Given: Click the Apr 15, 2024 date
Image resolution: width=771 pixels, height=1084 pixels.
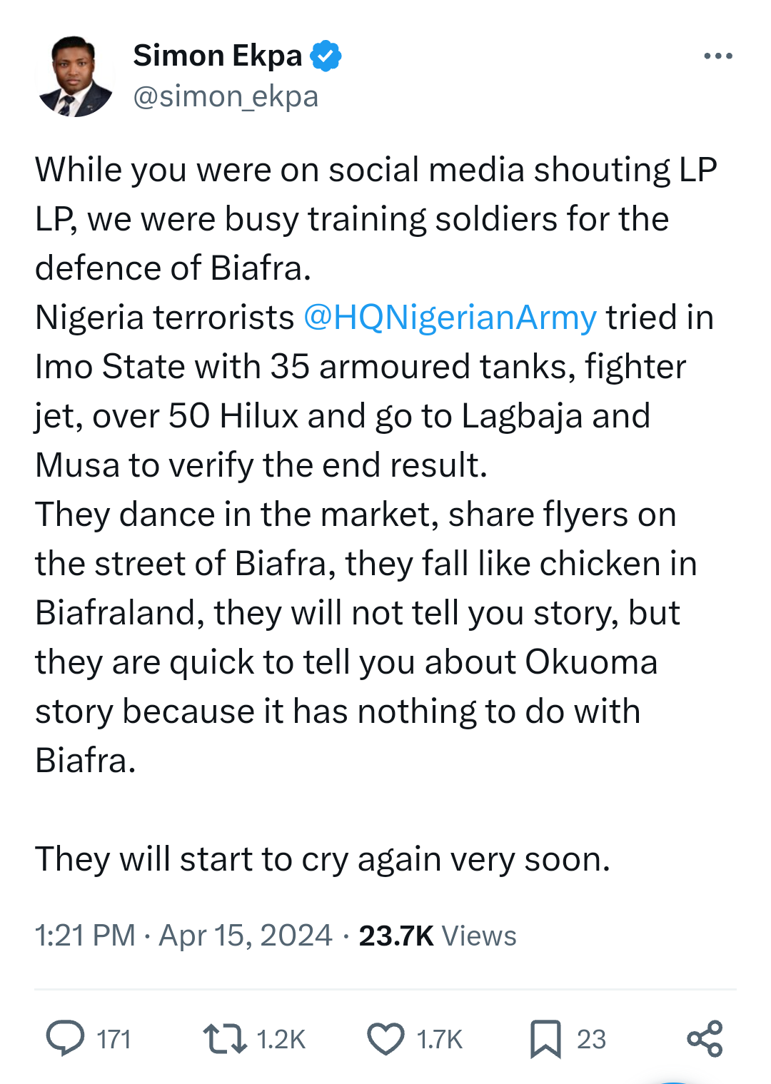Looking at the screenshot, I should tap(245, 936).
